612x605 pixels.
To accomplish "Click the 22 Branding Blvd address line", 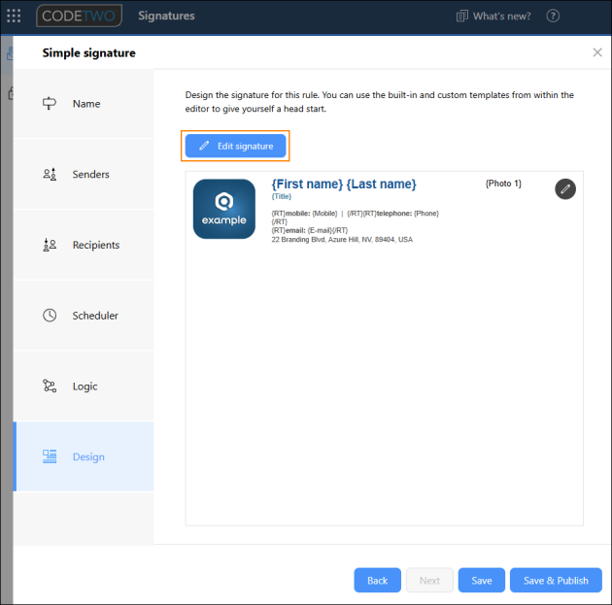I will click(x=342, y=240).
